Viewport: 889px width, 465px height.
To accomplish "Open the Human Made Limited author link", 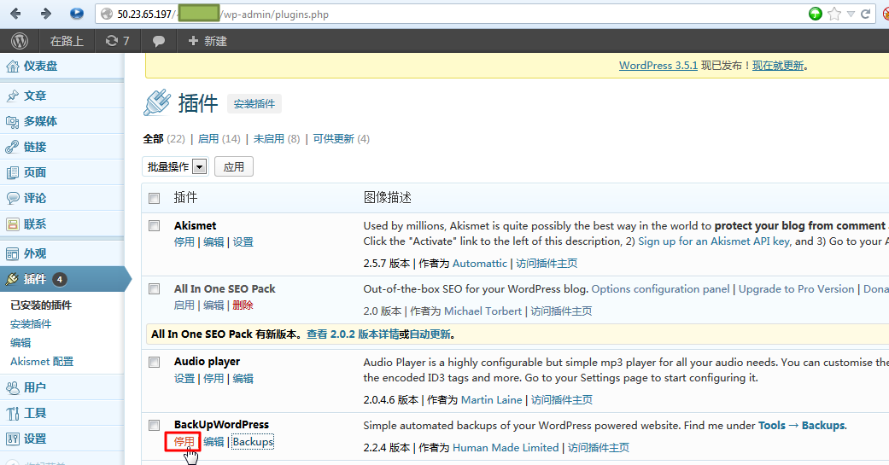I will 506,447.
